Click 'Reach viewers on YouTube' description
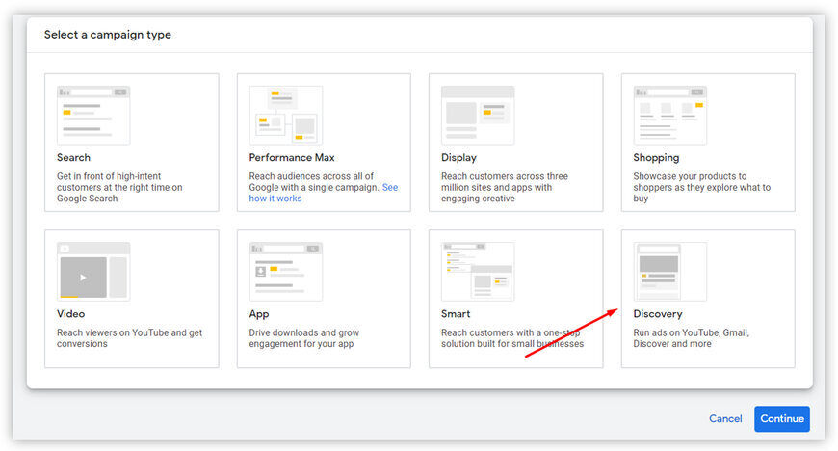838x451 pixels. point(129,338)
